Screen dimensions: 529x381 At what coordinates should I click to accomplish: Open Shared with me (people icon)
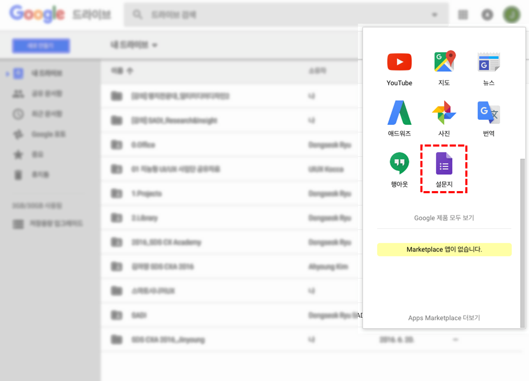tap(18, 94)
